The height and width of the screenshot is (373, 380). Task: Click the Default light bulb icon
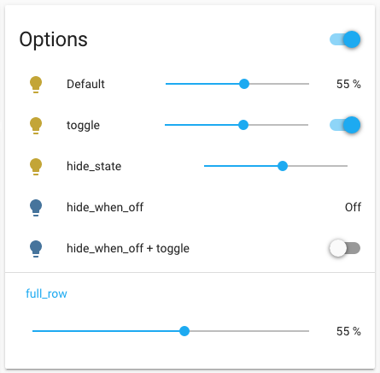[36, 85]
